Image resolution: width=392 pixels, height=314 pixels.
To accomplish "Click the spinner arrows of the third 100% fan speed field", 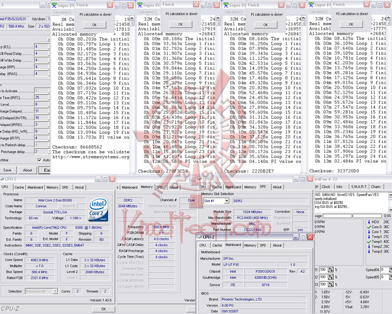I will (x=331, y=285).
